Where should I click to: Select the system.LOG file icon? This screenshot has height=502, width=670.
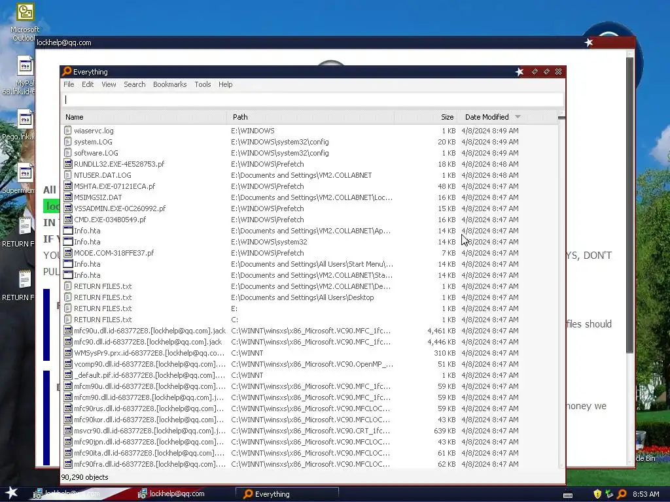[67, 142]
